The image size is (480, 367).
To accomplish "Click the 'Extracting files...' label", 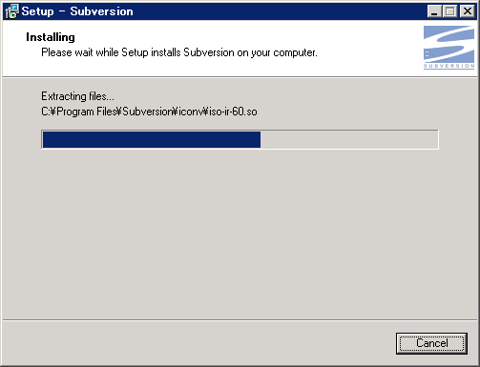I will tap(77, 96).
